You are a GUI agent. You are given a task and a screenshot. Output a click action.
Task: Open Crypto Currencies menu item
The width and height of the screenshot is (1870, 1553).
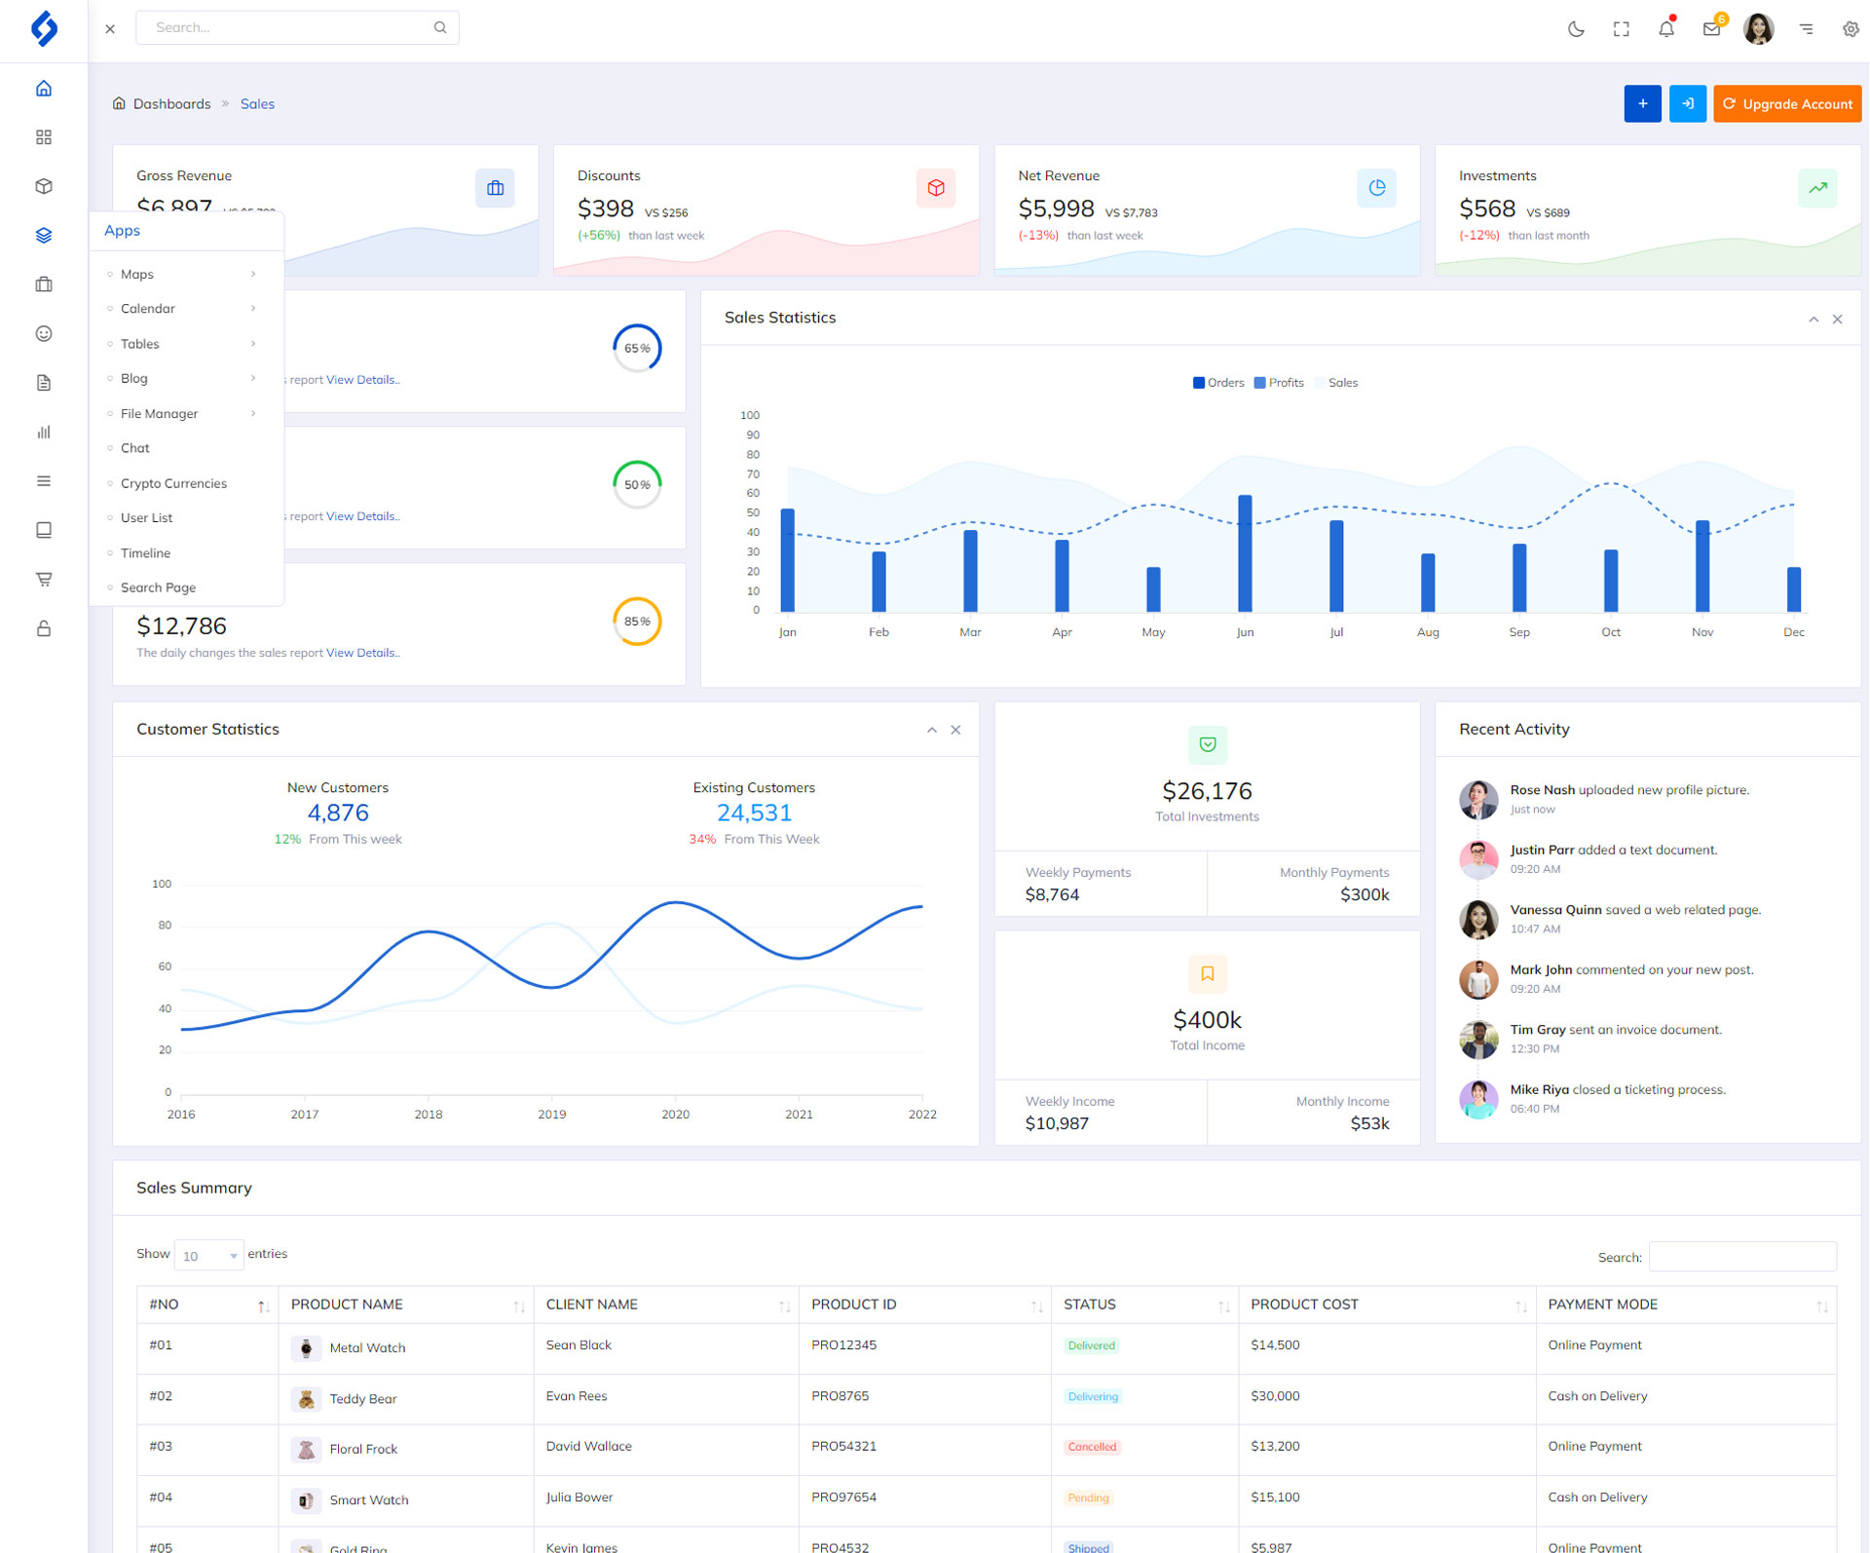coord(173,483)
